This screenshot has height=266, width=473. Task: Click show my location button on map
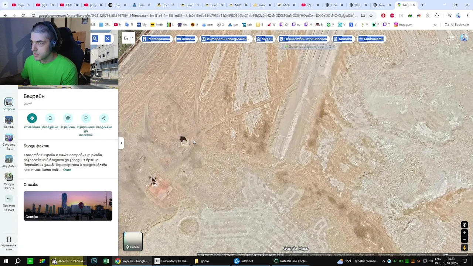click(x=465, y=225)
